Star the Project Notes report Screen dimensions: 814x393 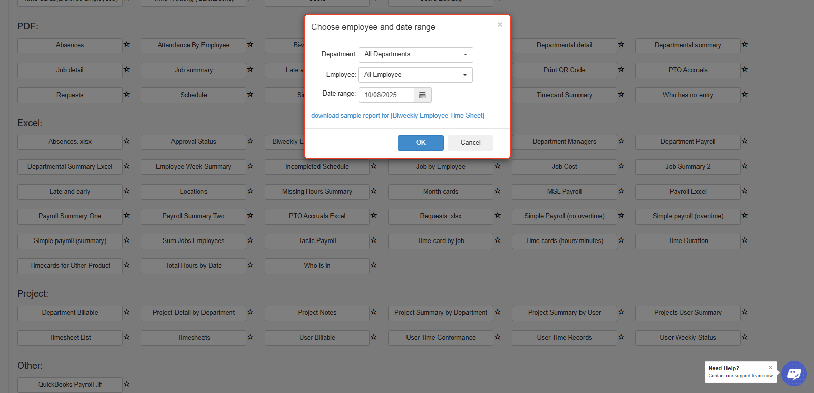(x=374, y=312)
